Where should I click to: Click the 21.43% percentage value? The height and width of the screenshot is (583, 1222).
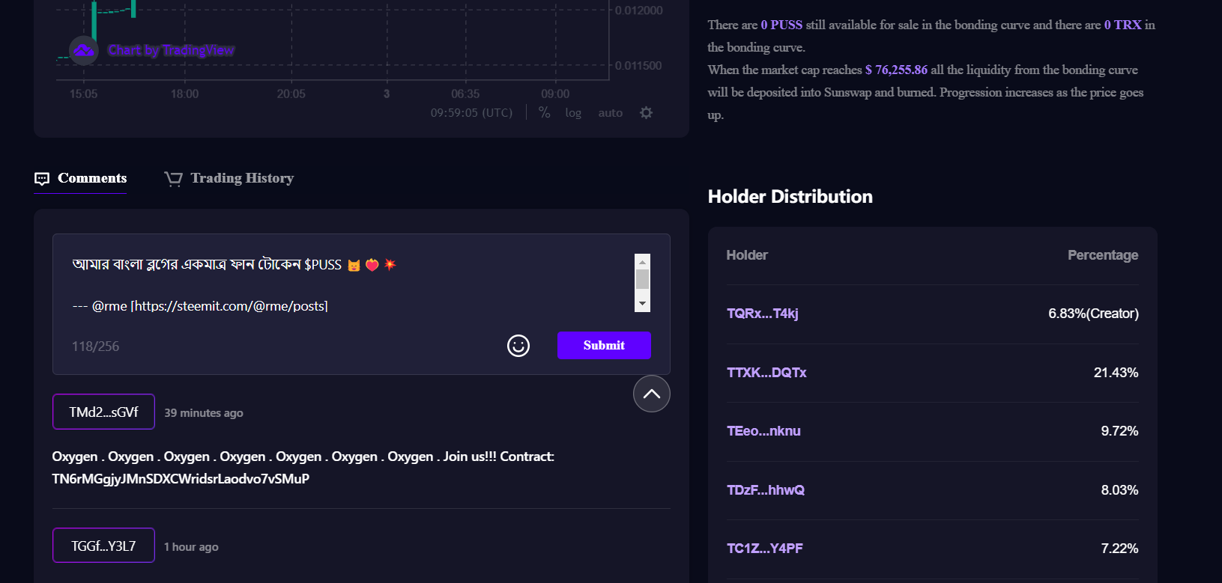click(1116, 373)
